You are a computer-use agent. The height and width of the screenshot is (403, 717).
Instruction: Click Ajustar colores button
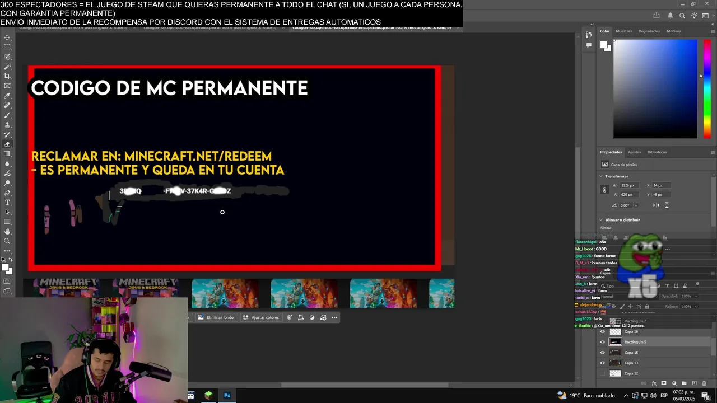260,317
